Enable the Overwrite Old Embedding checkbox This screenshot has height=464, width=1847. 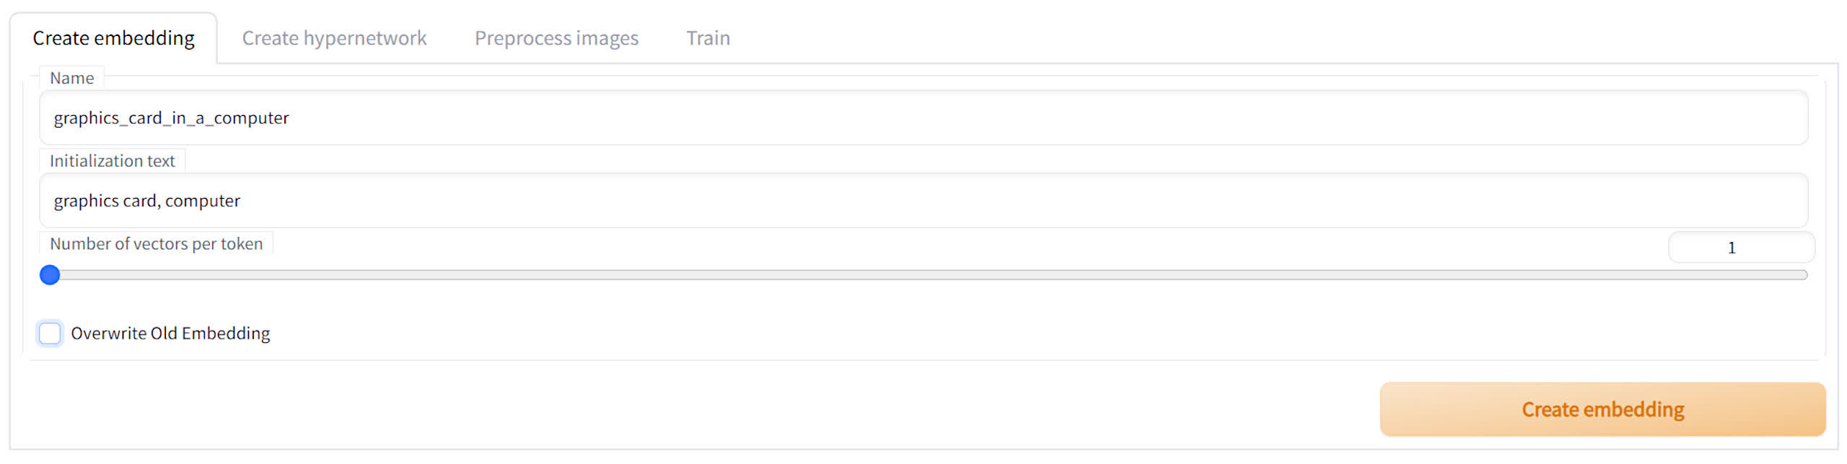[50, 334]
